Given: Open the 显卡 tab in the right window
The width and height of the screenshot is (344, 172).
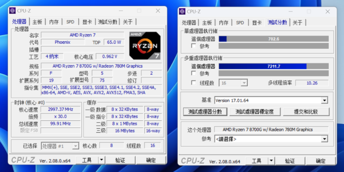Looking at the screenshot, I should (x=257, y=23).
